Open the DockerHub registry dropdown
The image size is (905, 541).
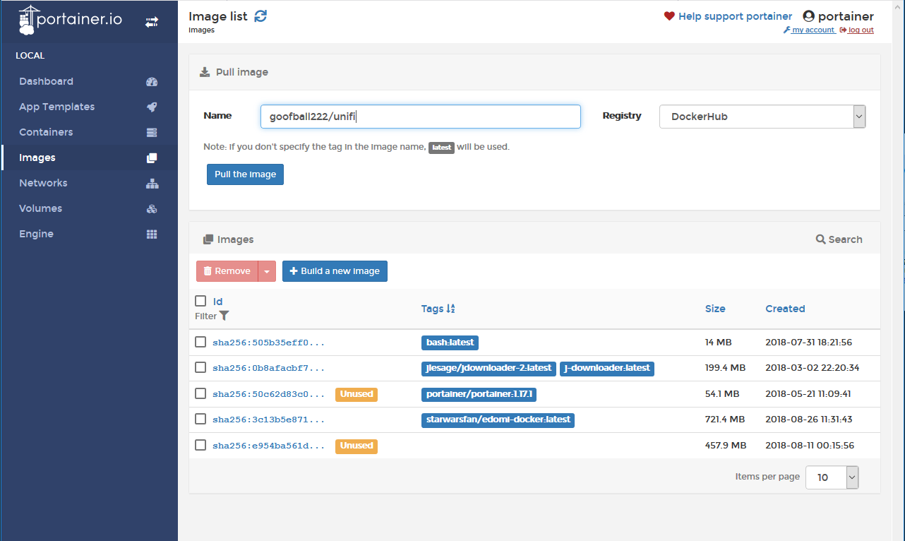762,117
